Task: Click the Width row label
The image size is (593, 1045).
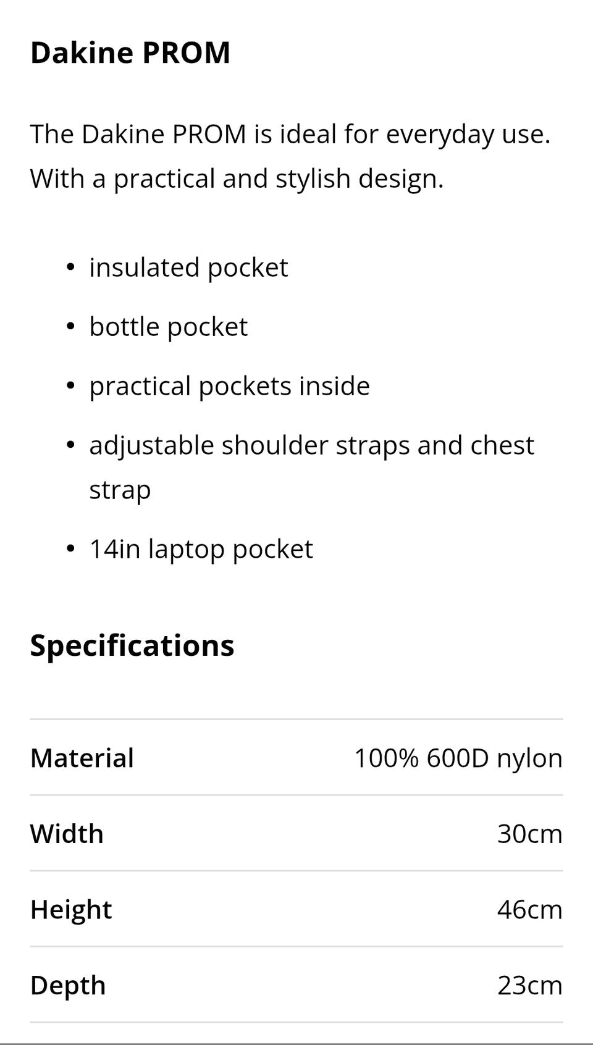Action: coord(67,834)
